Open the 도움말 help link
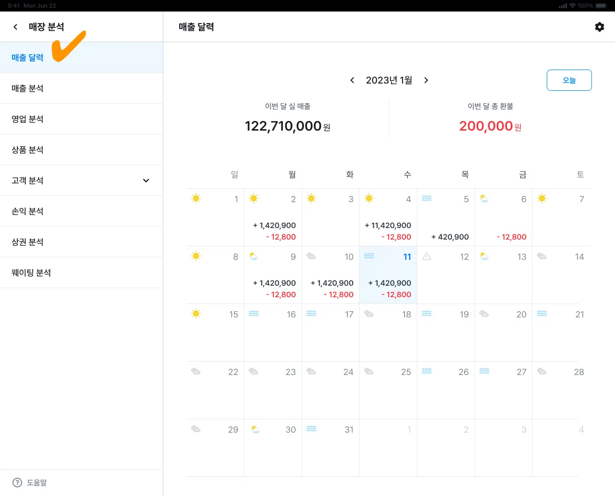The width and height of the screenshot is (615, 496). [x=37, y=483]
